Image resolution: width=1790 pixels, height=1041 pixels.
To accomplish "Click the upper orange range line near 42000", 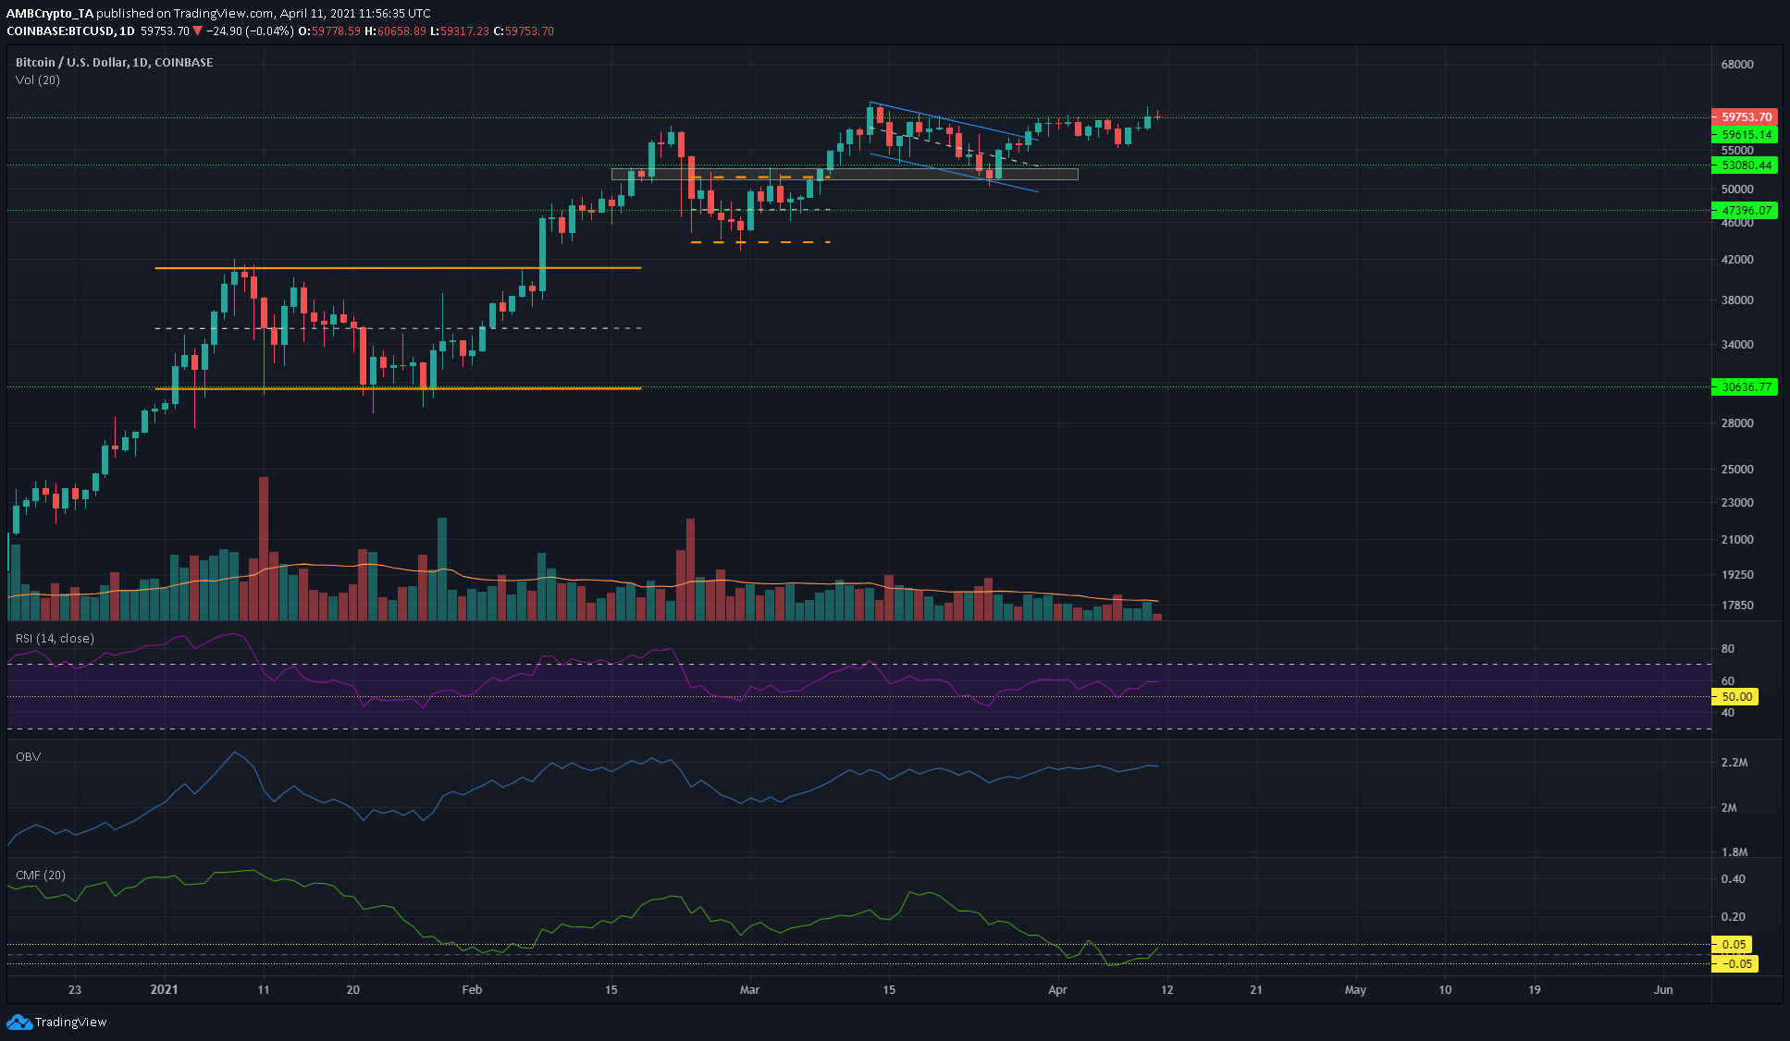I will (x=398, y=268).
